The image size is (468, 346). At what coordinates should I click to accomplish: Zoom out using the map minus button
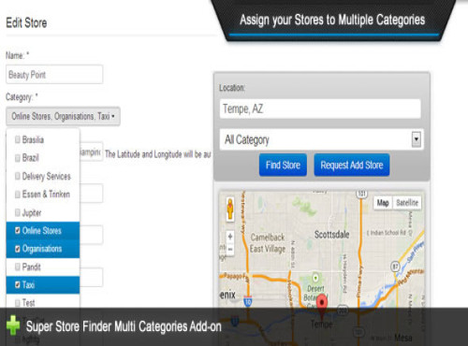[230, 250]
